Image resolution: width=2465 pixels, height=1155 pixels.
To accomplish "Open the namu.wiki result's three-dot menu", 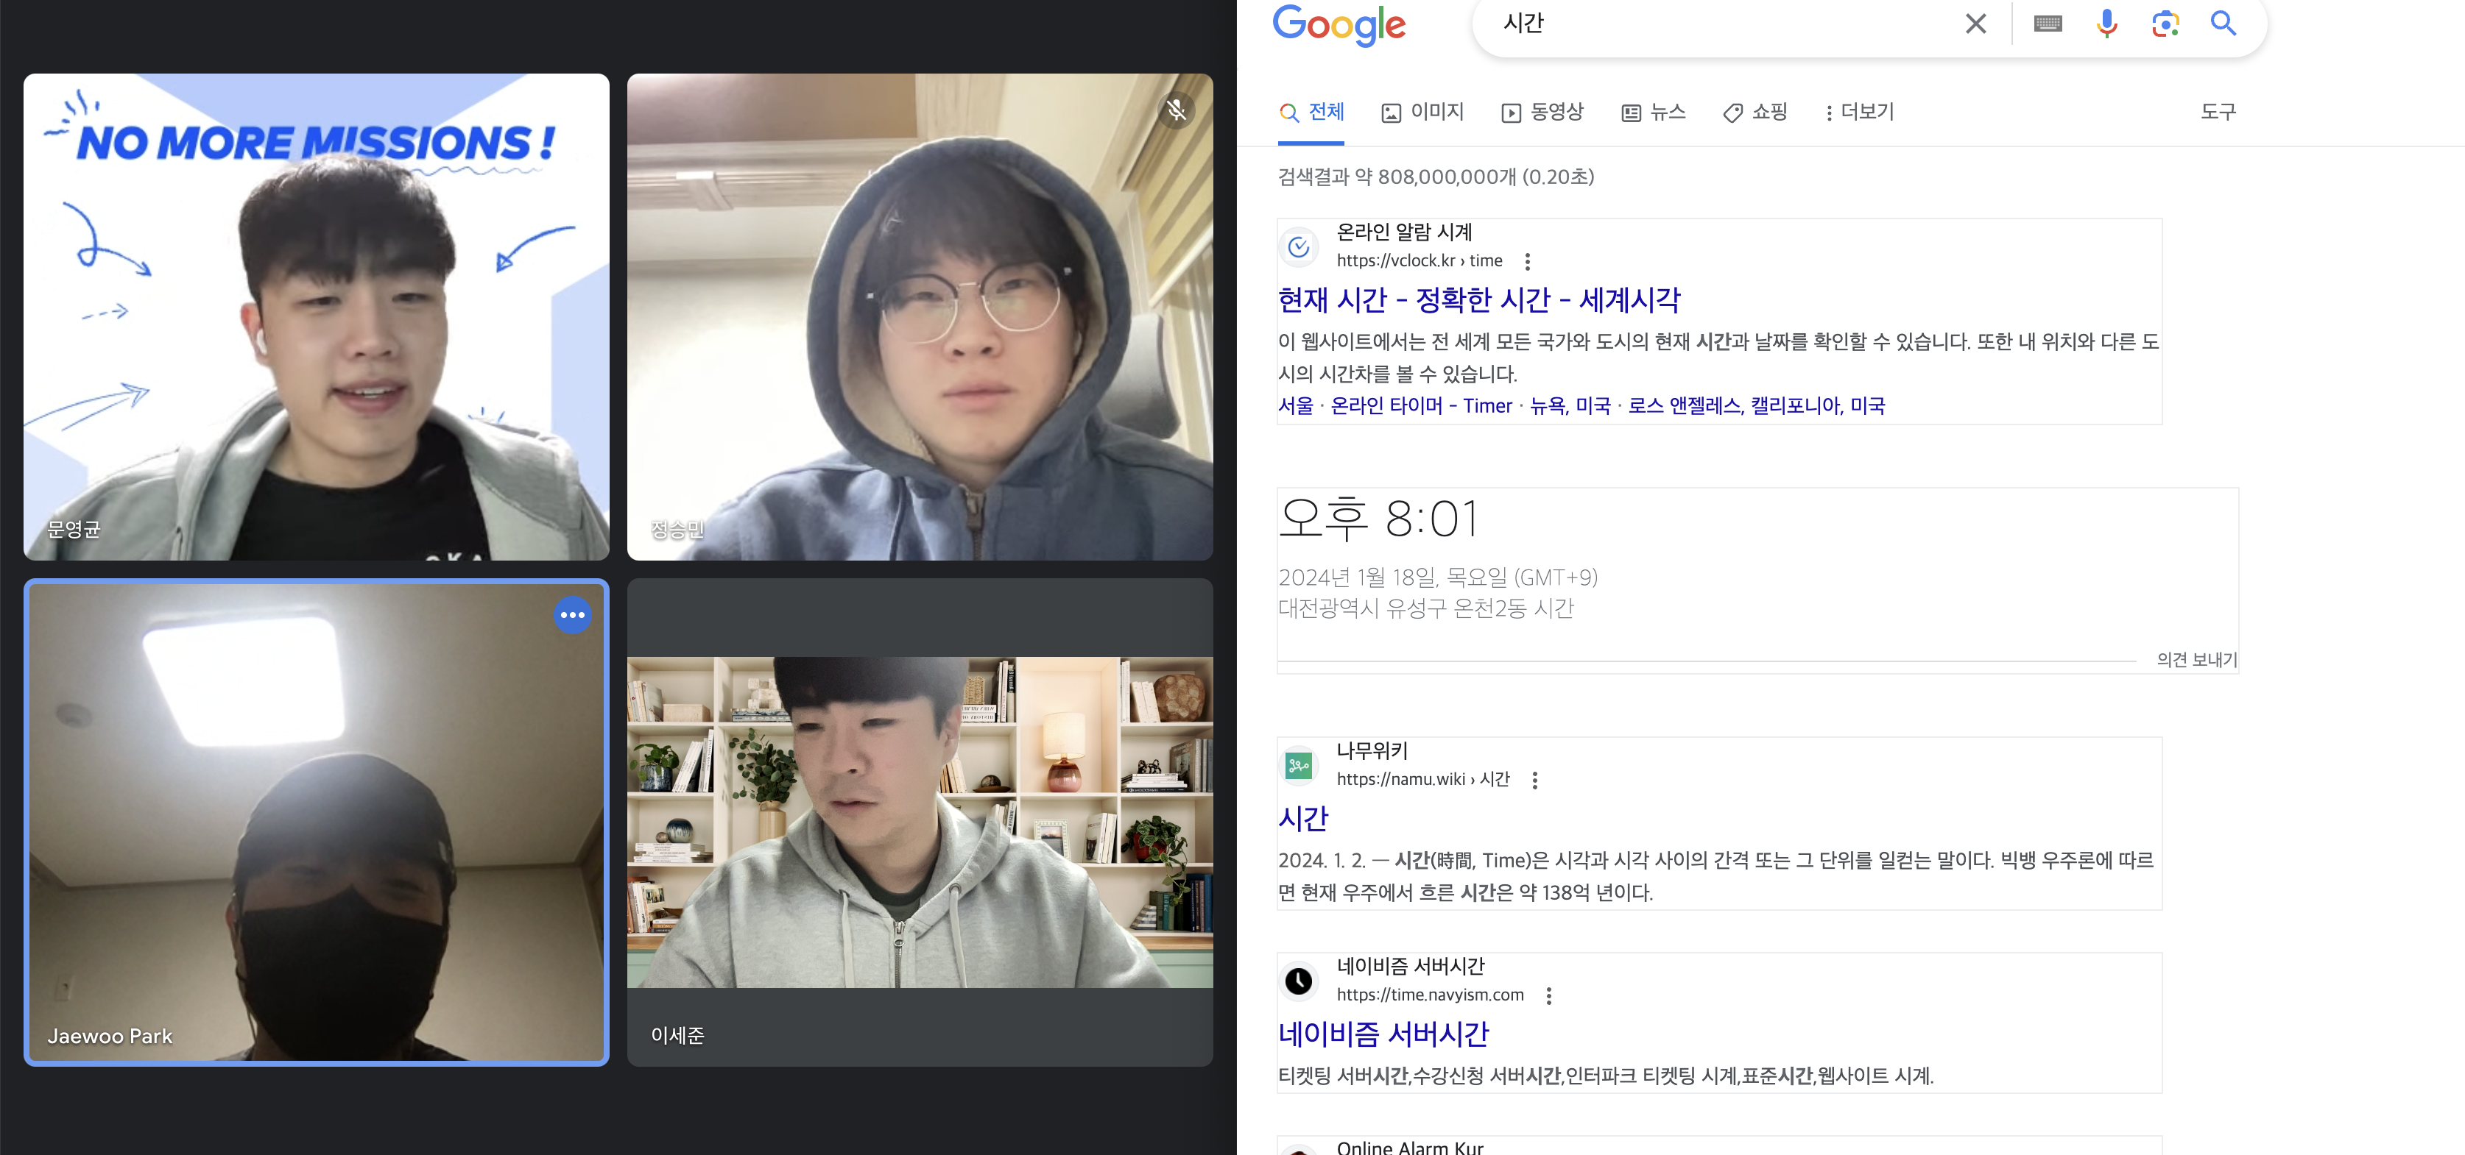I will click(x=1535, y=781).
